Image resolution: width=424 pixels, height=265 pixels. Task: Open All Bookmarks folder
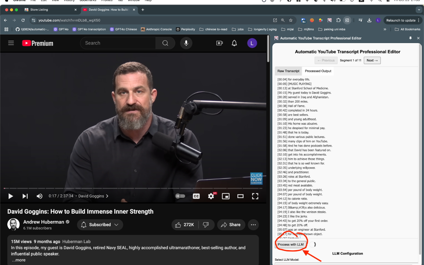407,29
